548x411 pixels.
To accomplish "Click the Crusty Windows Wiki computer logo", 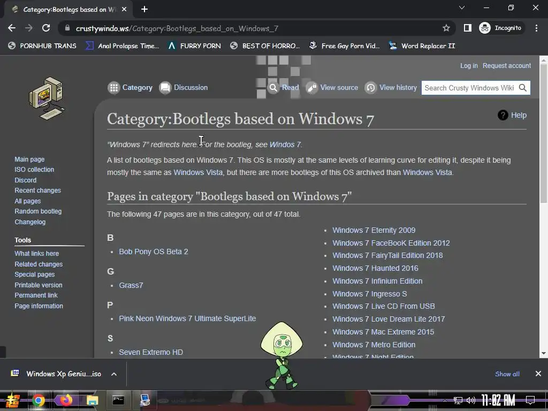I will tap(47, 98).
